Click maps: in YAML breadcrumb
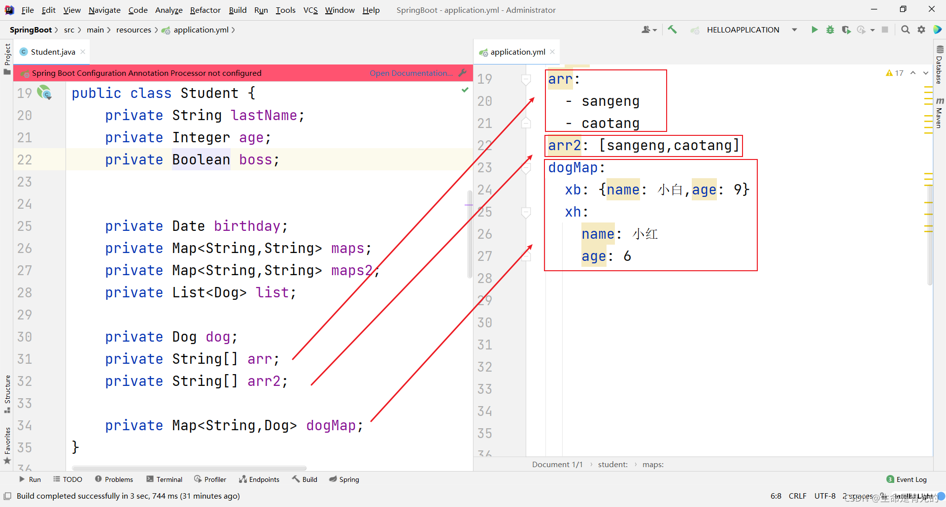946x507 pixels. [x=653, y=464]
